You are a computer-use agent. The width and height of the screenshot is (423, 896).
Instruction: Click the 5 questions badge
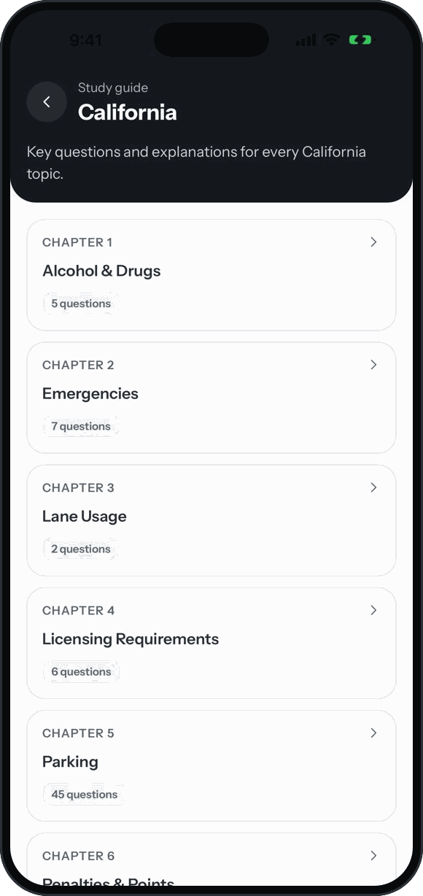81,304
